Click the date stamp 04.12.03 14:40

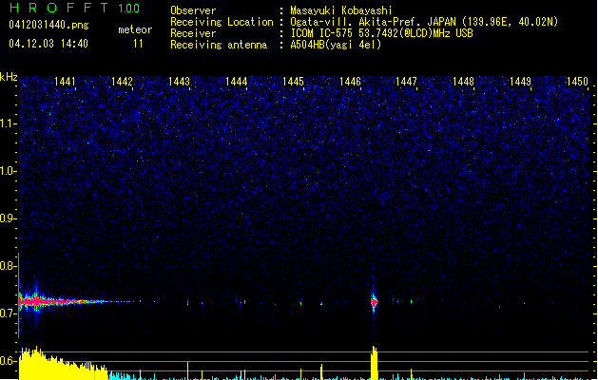pos(48,44)
